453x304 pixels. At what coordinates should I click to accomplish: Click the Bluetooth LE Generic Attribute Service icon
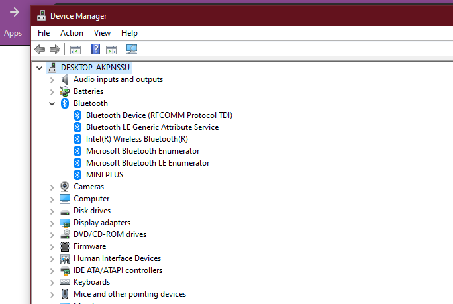[x=77, y=127]
